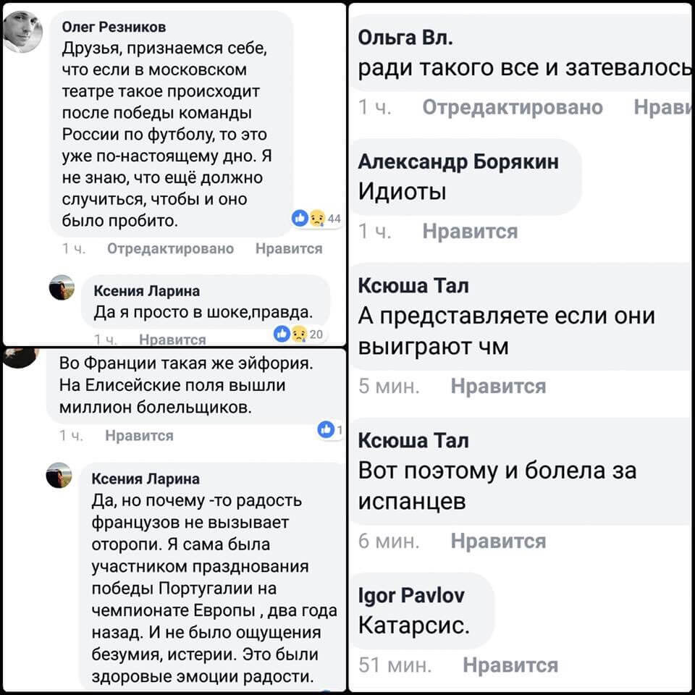Click Нравится under 'болела за испанцев' comment
The image size is (695, 695).
coord(498,541)
